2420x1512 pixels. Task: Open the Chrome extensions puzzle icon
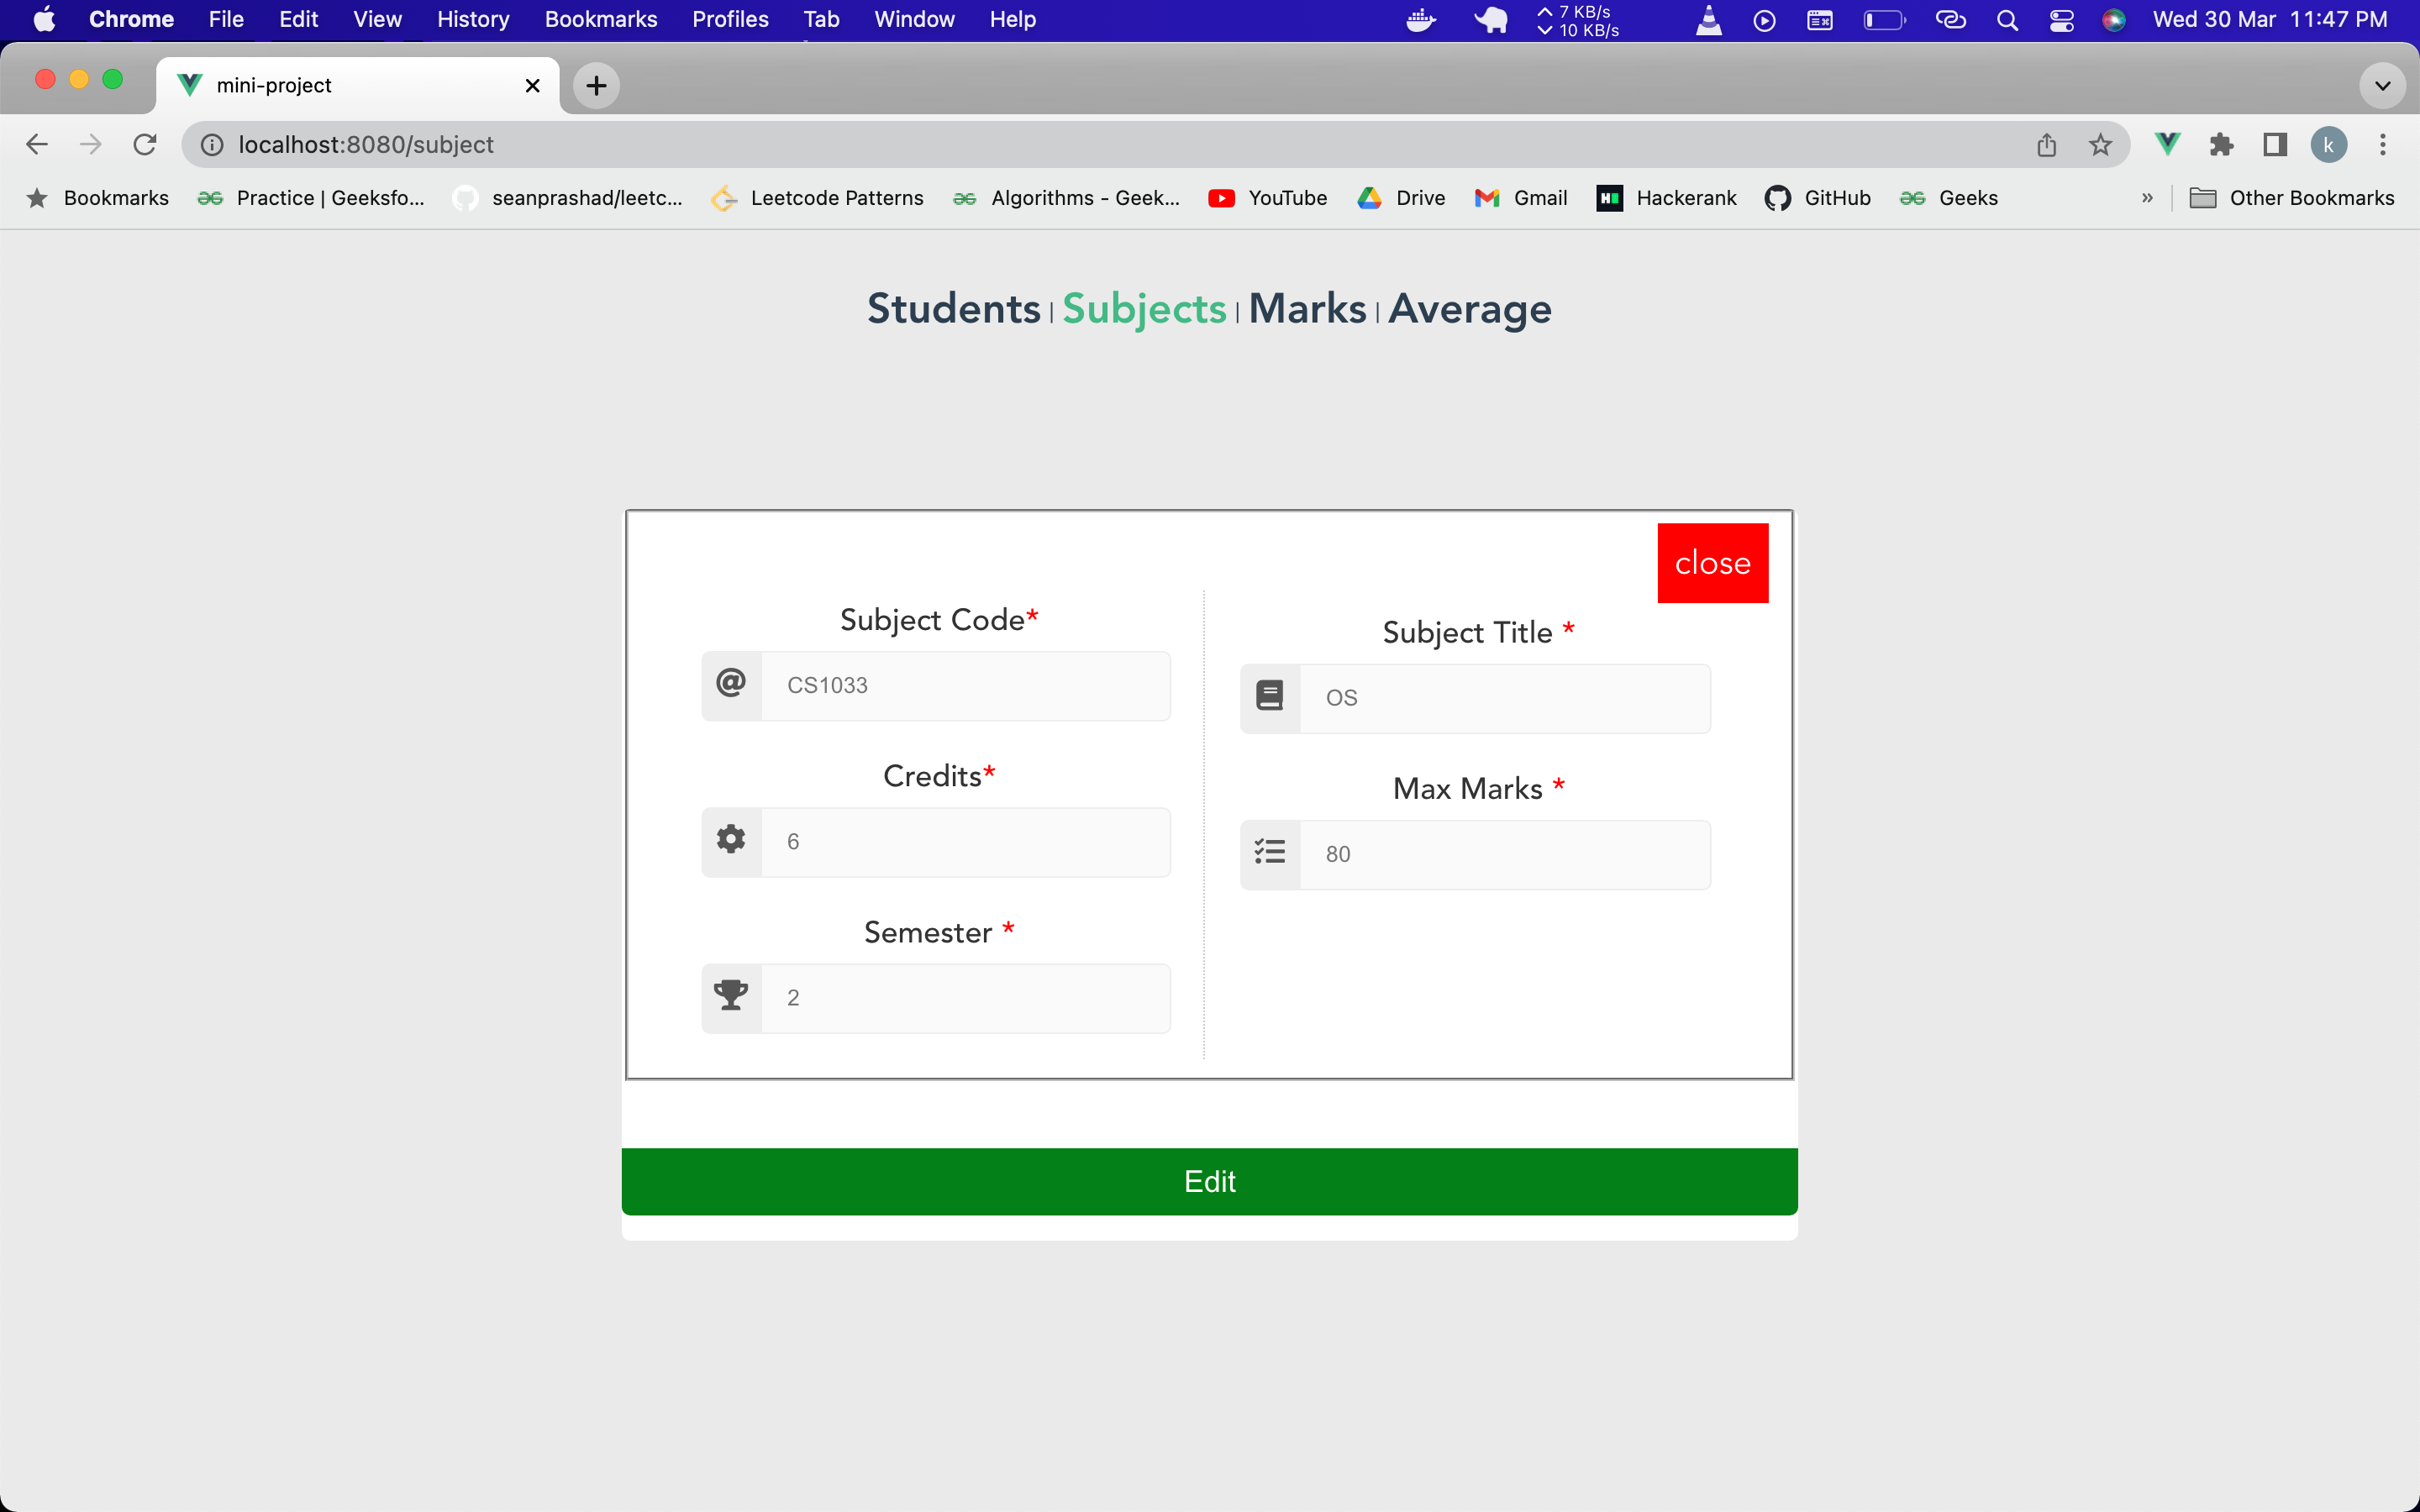coord(2221,145)
